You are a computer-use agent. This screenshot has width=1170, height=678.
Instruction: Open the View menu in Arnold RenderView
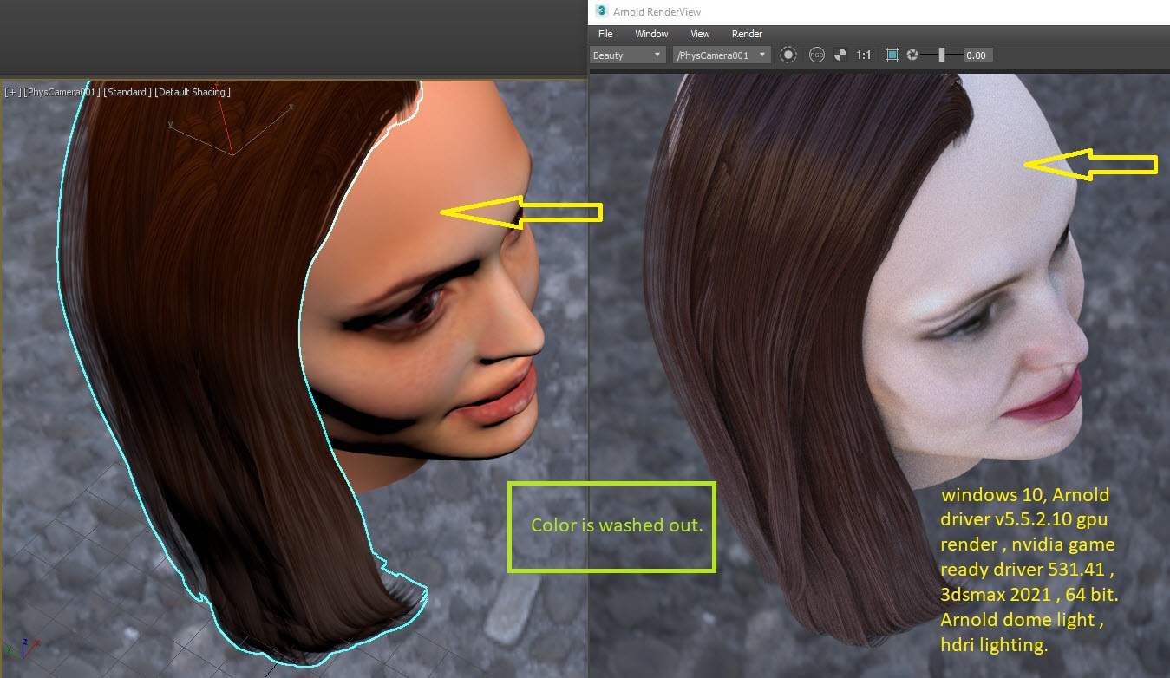(699, 34)
